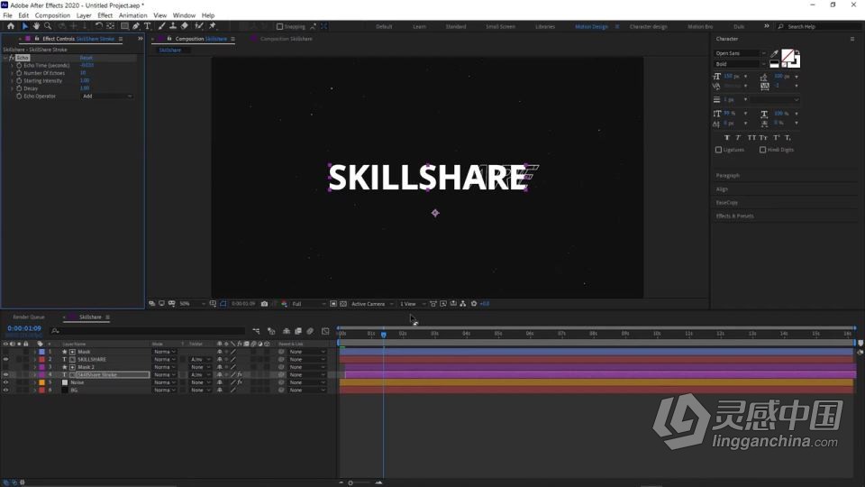Switch to the Motion Design workspace

[591, 26]
